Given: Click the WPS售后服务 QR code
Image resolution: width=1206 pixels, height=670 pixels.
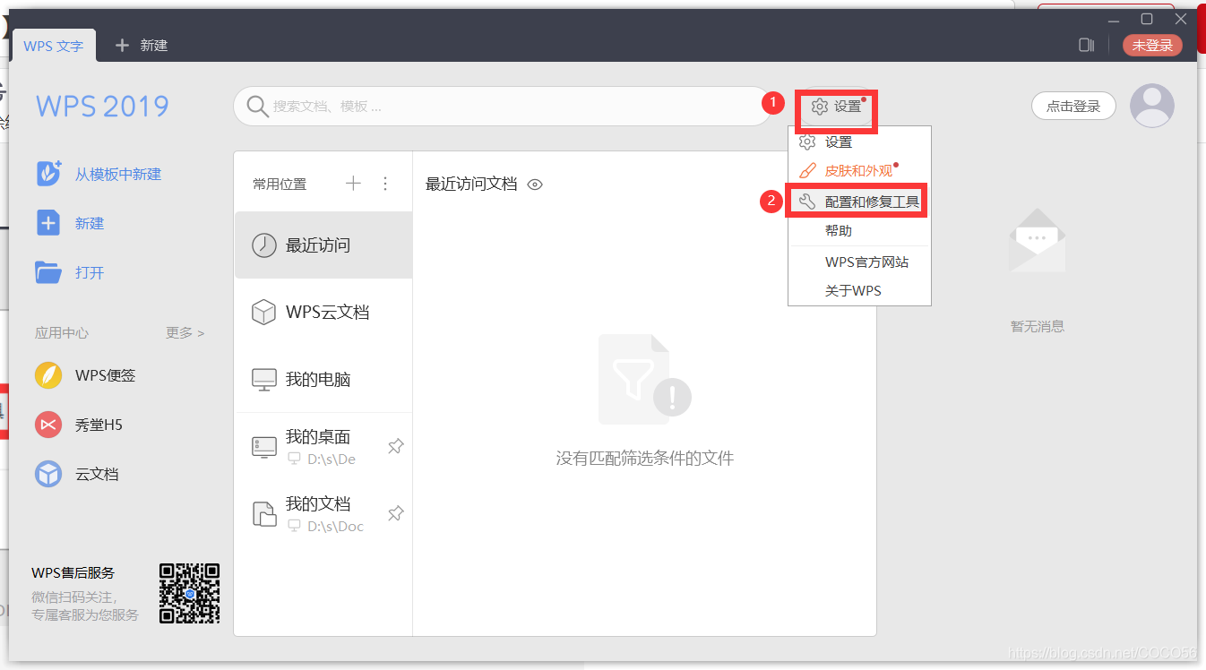Looking at the screenshot, I should [189, 593].
